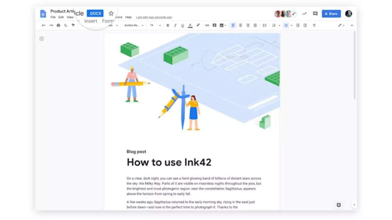Image resolution: width=392 pixels, height=220 pixels.
Task: Toggle italic formatting
Action: tap(175, 25)
